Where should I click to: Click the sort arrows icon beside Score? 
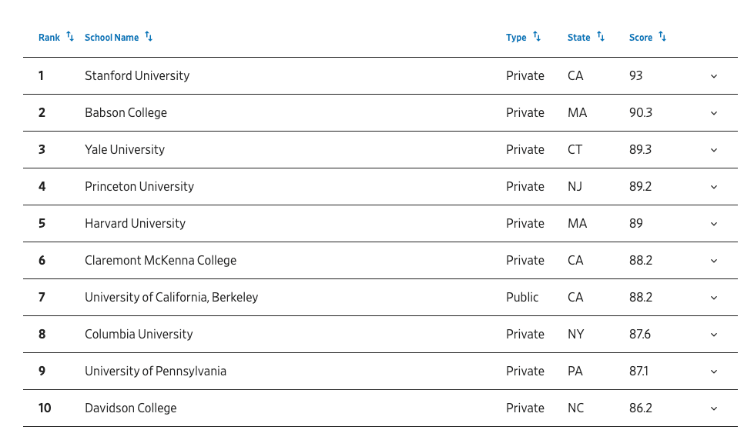[x=662, y=36]
